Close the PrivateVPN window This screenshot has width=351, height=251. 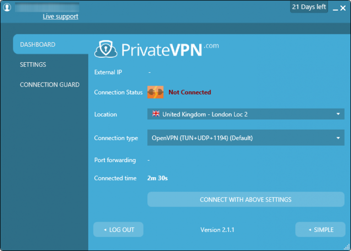pyautogui.click(x=343, y=8)
